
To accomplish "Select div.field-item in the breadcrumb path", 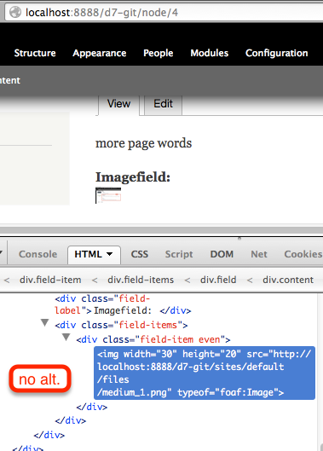I will 50,280.
